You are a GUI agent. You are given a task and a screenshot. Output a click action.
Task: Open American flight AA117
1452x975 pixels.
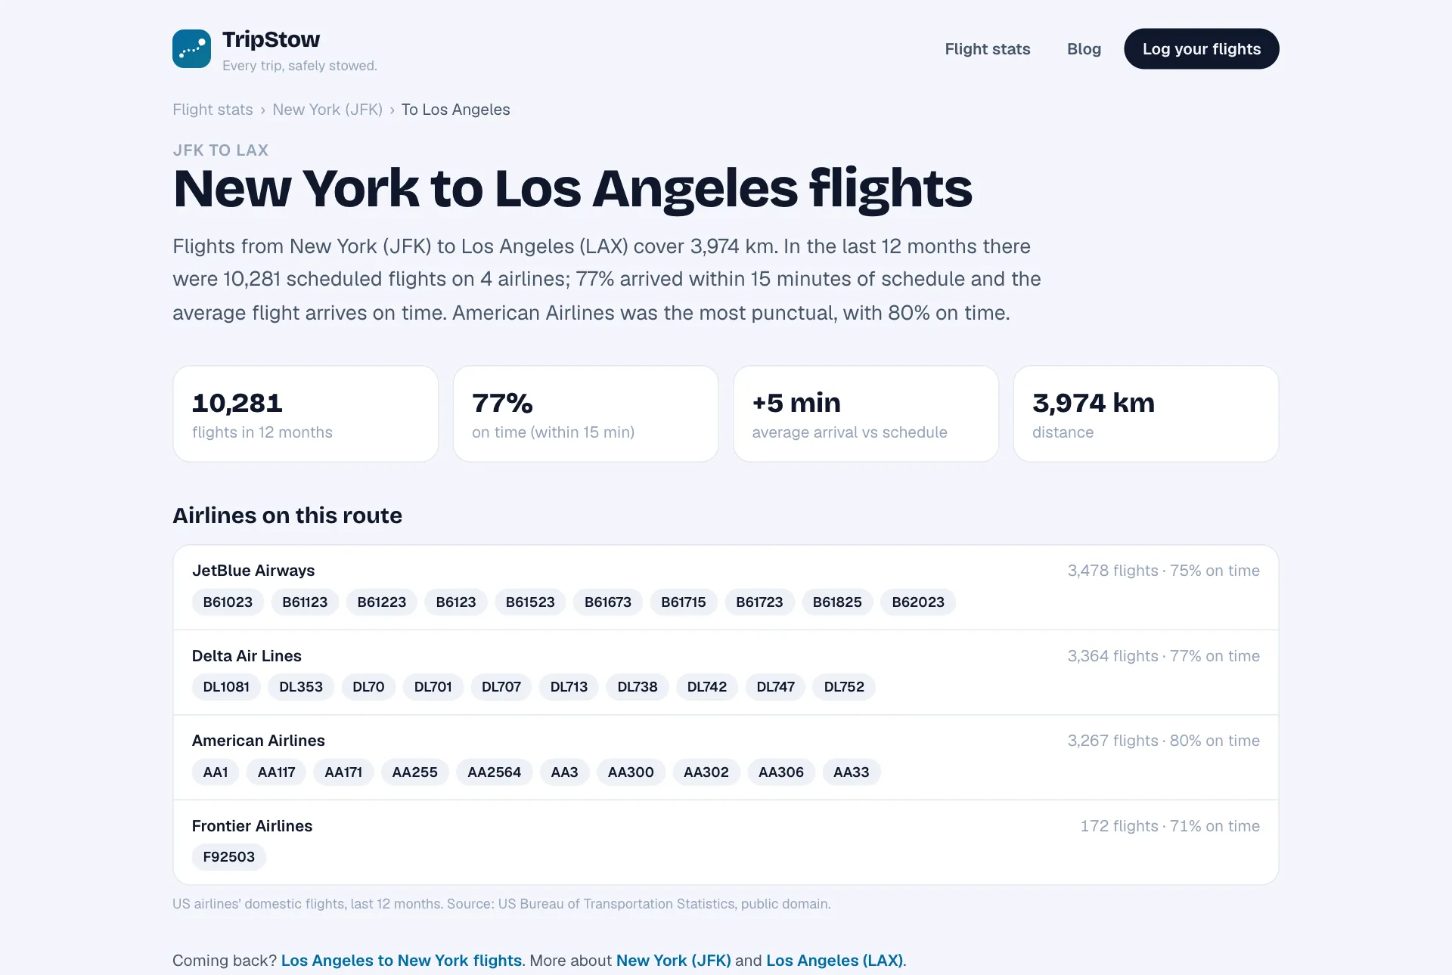click(x=277, y=772)
